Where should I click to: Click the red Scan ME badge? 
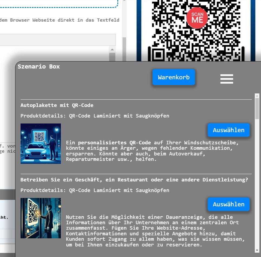click(197, 18)
